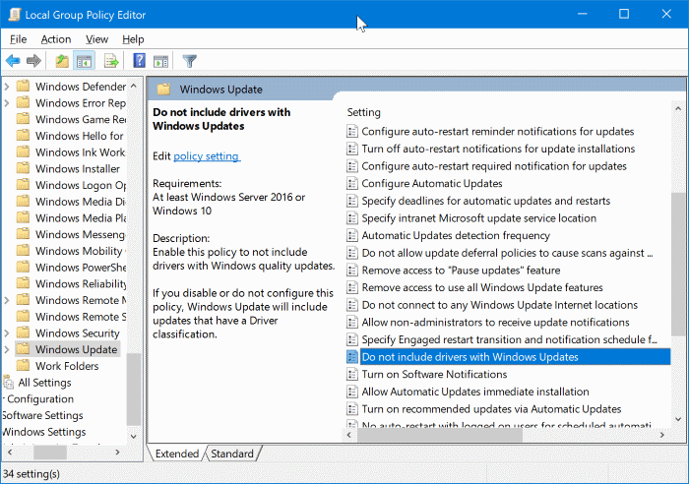Open the policy setting link

206,155
